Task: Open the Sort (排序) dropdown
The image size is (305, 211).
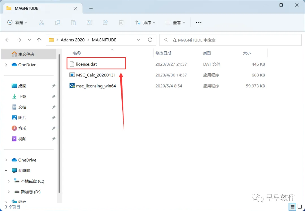Action: [x=145, y=23]
